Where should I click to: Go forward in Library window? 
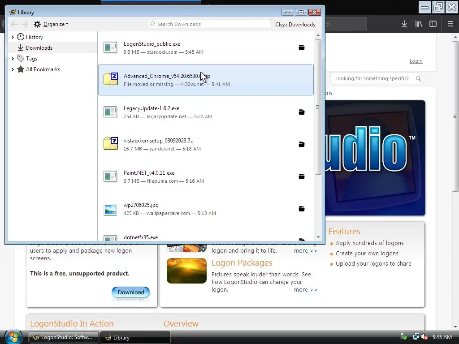point(24,24)
